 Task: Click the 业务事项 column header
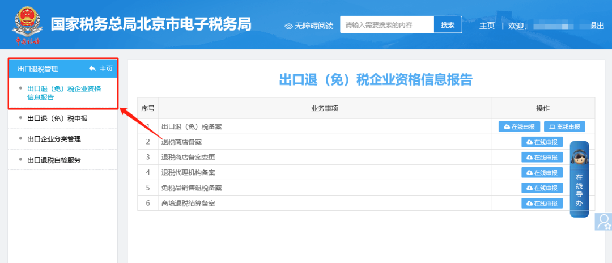point(324,108)
